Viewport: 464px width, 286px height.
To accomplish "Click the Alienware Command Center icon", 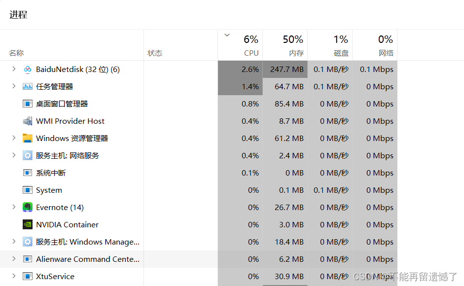I will pyautogui.click(x=28, y=259).
